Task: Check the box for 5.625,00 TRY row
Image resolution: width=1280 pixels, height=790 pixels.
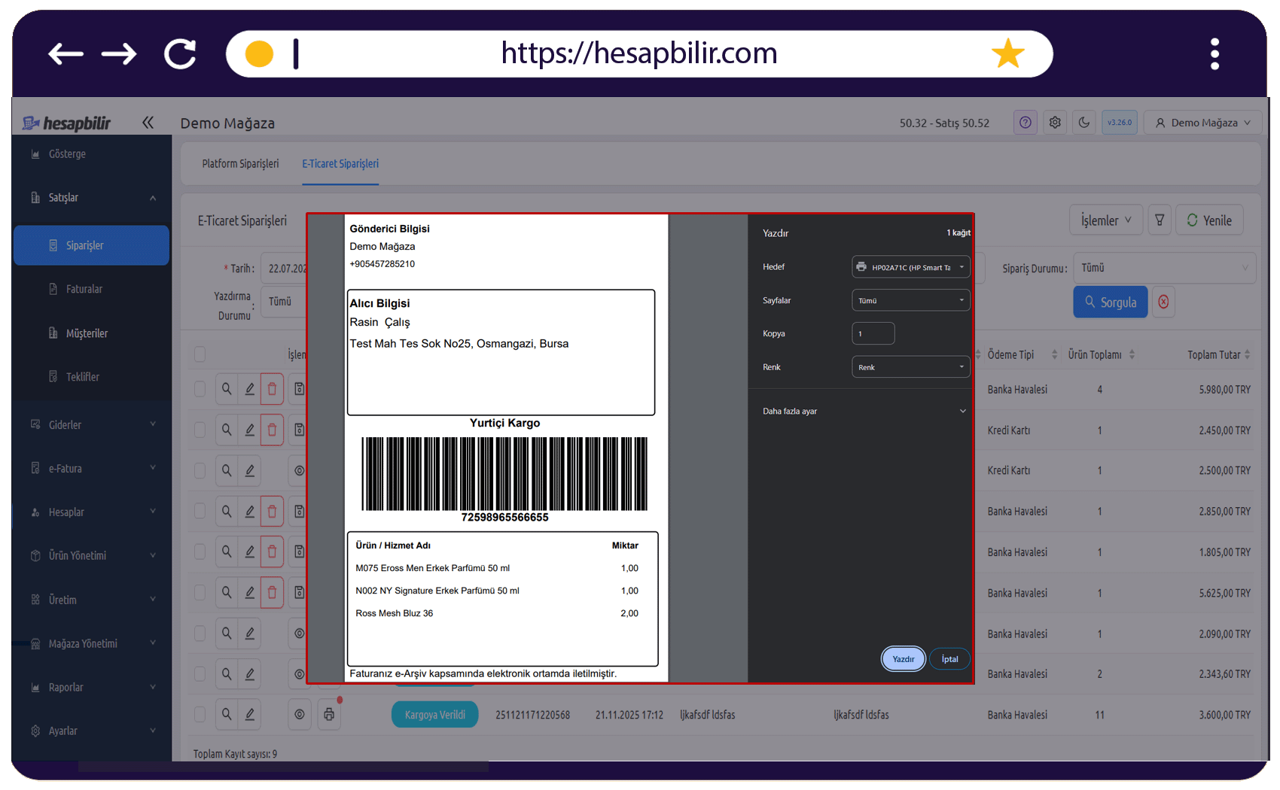Action: [200, 593]
